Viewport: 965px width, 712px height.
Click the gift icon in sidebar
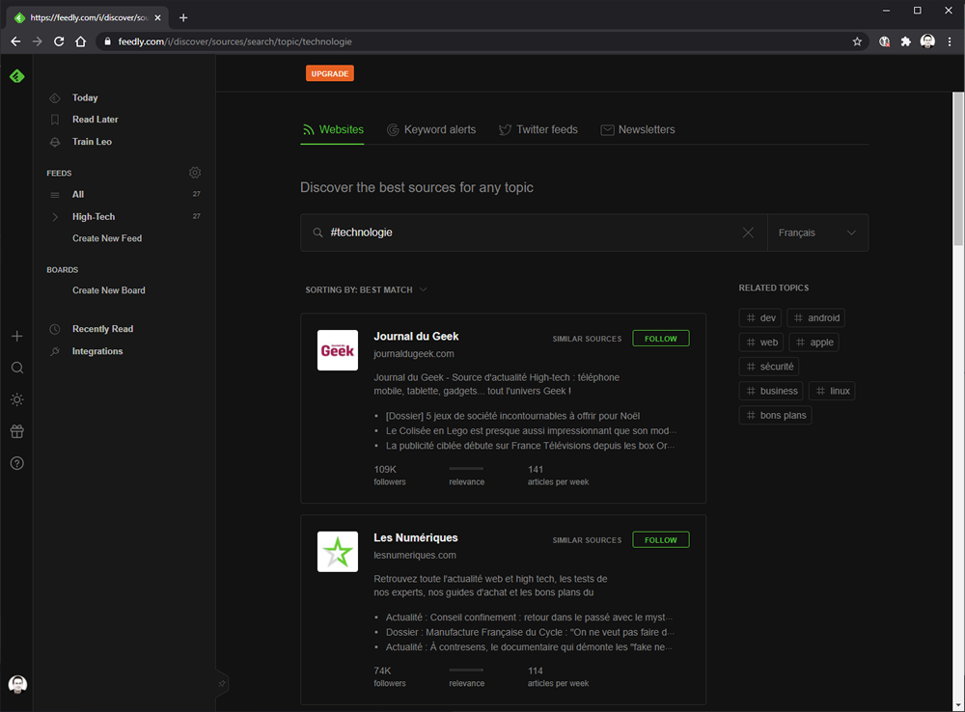coord(17,431)
